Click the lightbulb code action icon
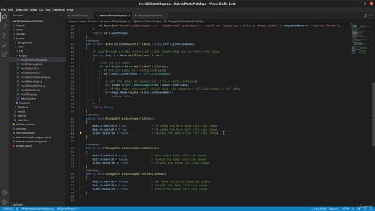 [x=81, y=133]
